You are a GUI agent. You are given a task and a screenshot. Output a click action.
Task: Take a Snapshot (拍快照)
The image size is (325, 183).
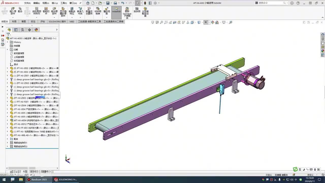click(x=137, y=10)
